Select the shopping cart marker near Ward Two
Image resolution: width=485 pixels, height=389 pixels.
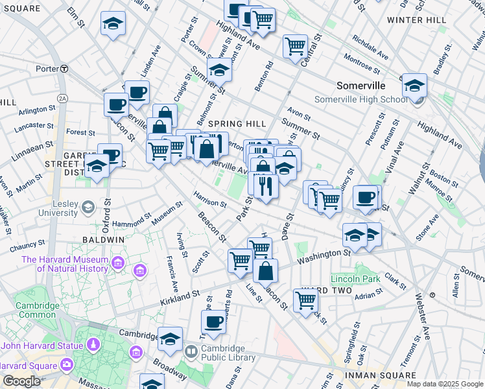click(x=305, y=300)
